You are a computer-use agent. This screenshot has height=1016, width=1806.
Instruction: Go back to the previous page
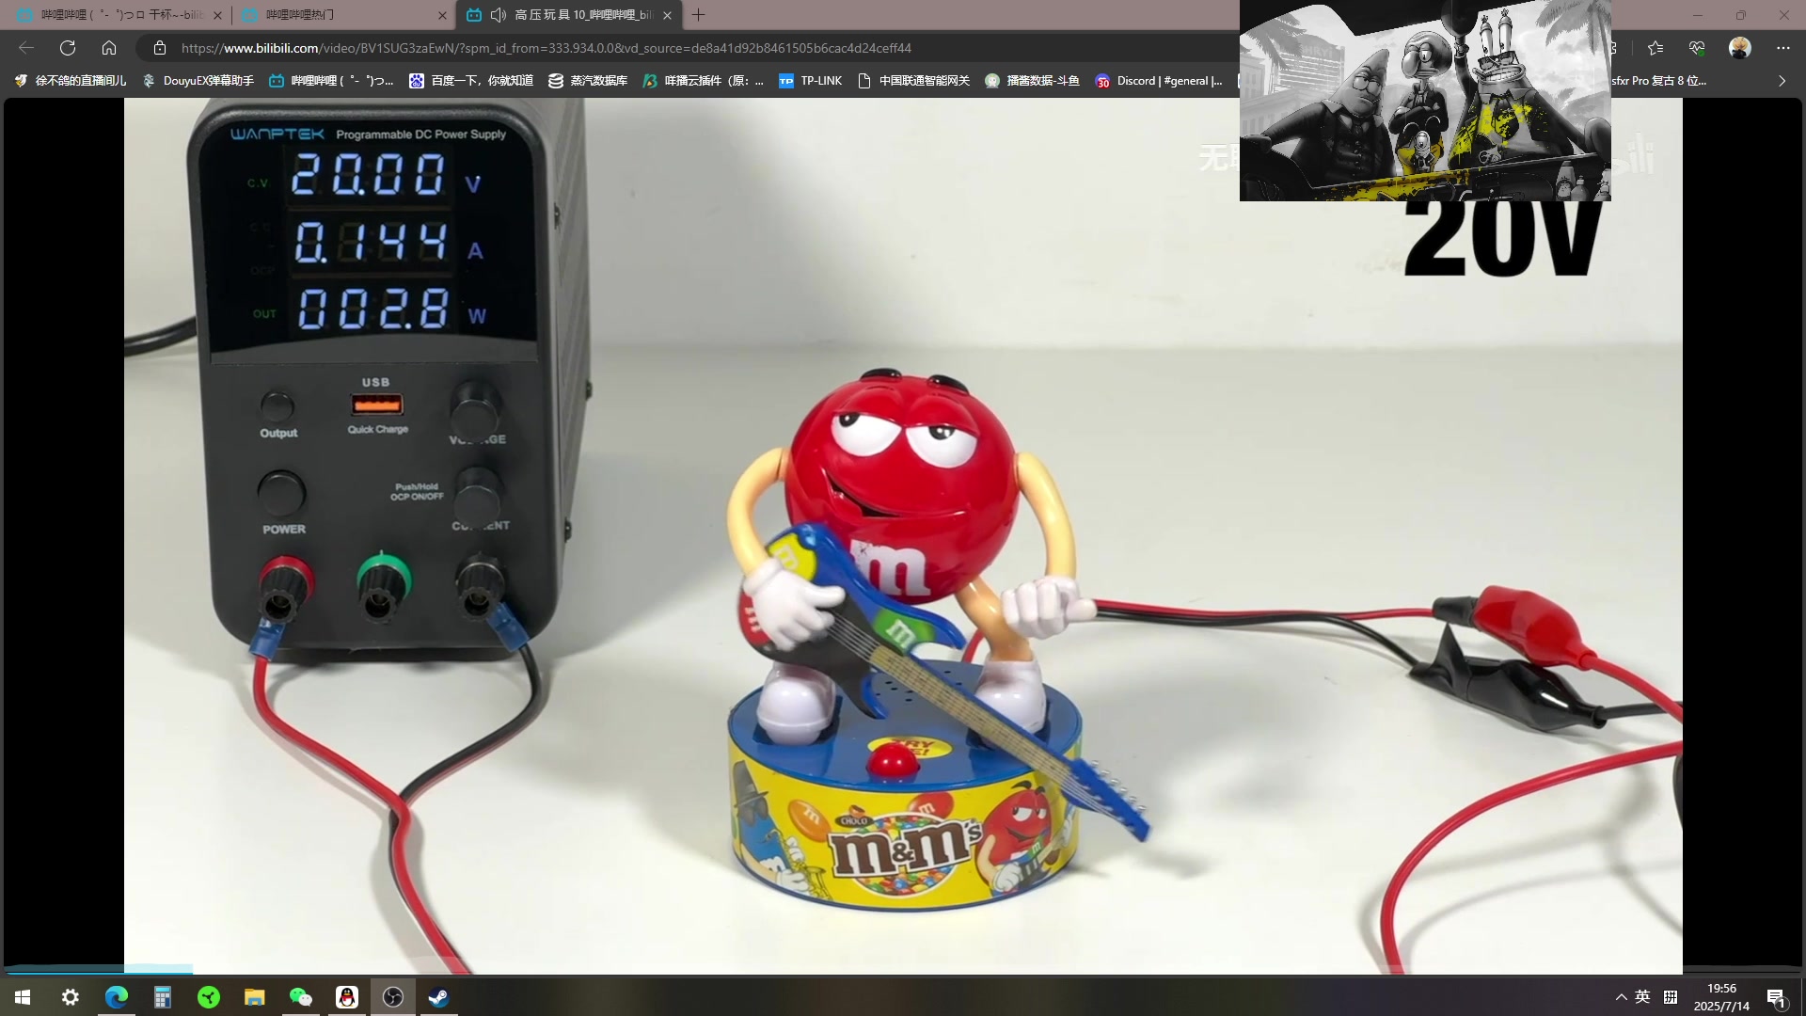(26, 48)
